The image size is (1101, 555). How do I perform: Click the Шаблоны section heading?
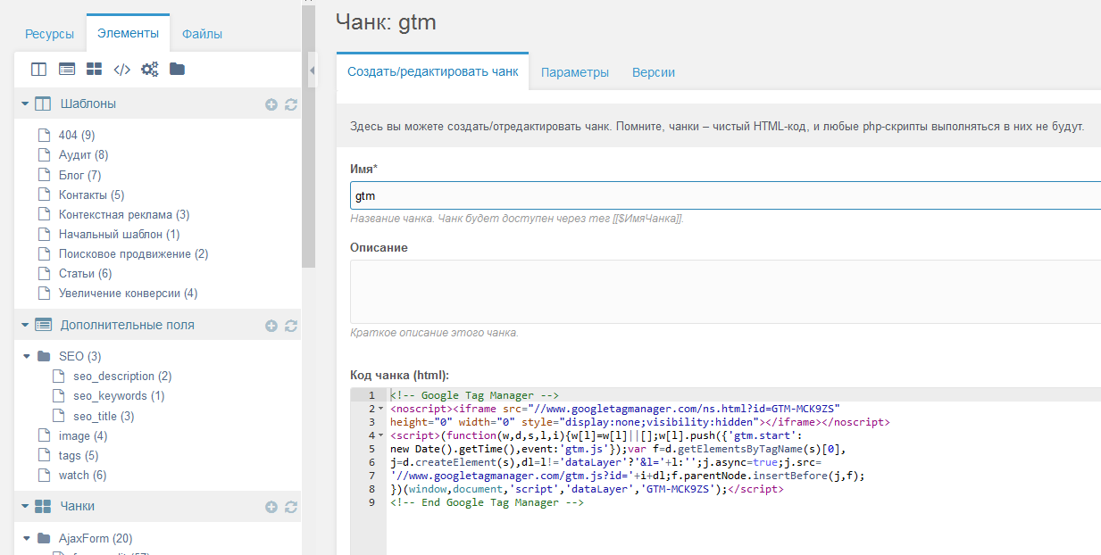(88, 104)
